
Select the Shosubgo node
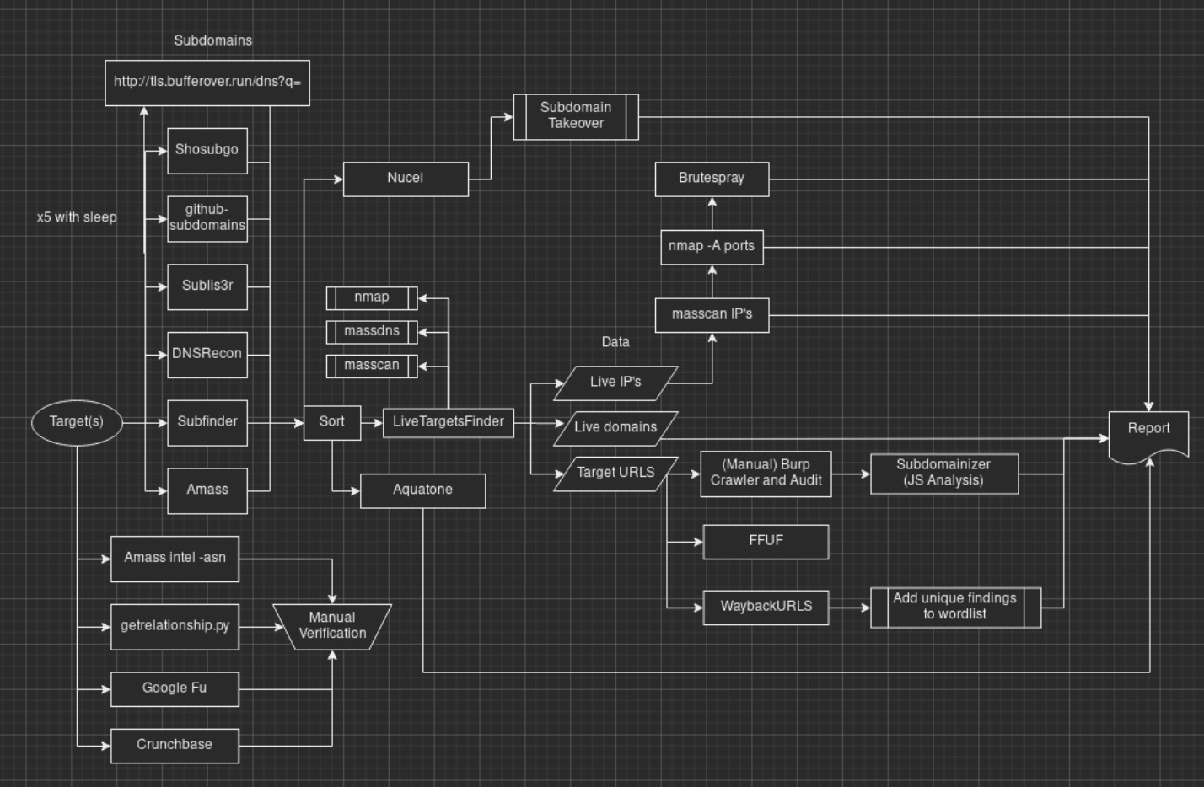[x=207, y=151]
